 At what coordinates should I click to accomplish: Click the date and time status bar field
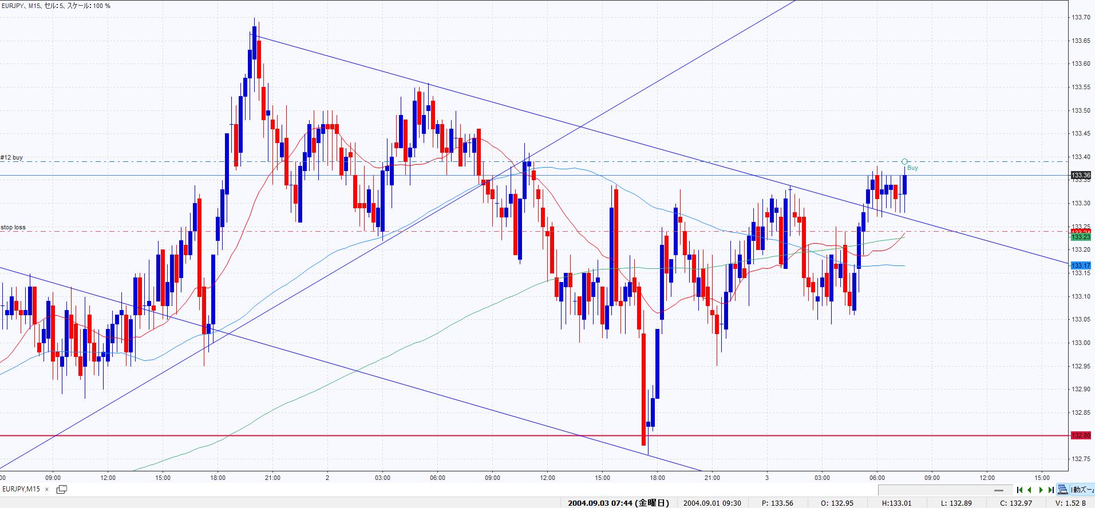(618, 503)
